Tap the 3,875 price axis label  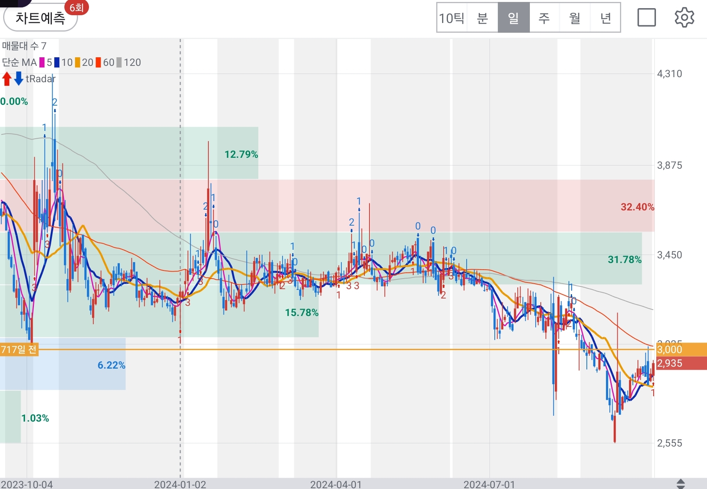(x=670, y=165)
